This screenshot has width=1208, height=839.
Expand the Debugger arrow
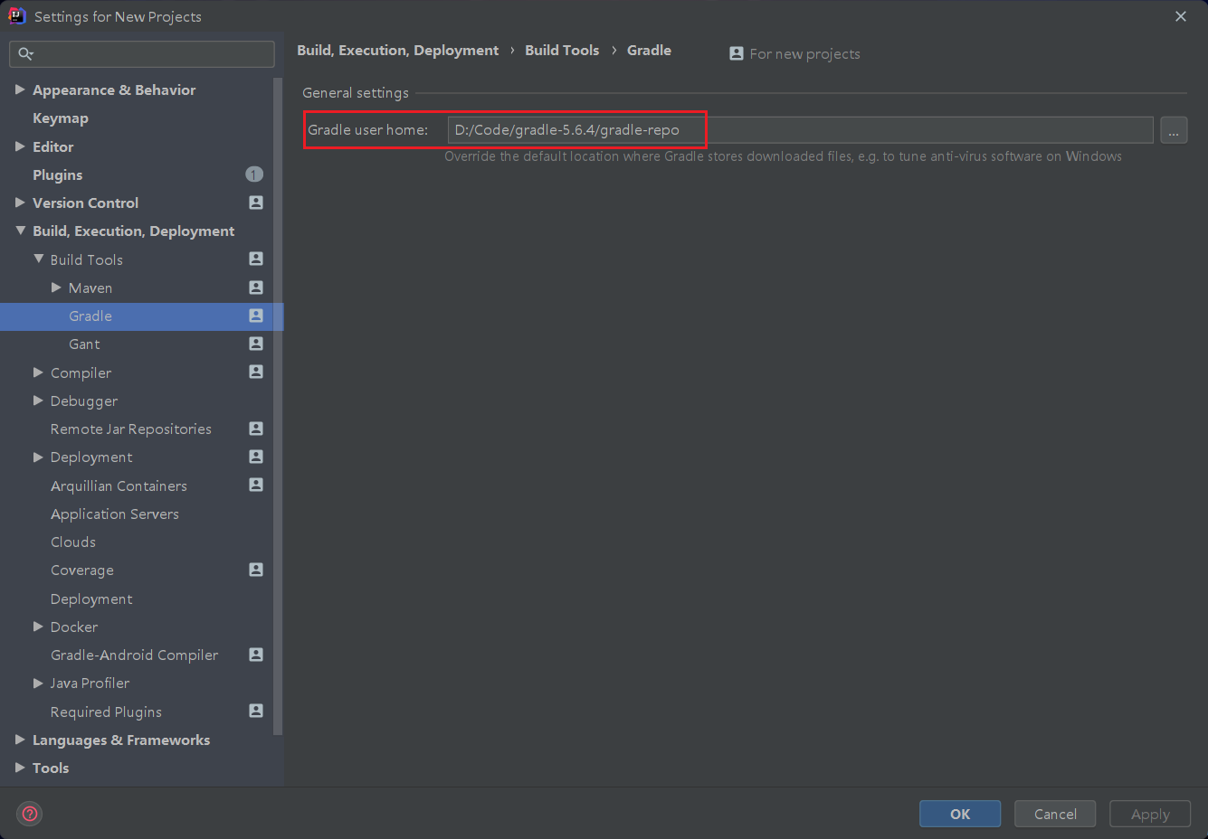(x=38, y=400)
